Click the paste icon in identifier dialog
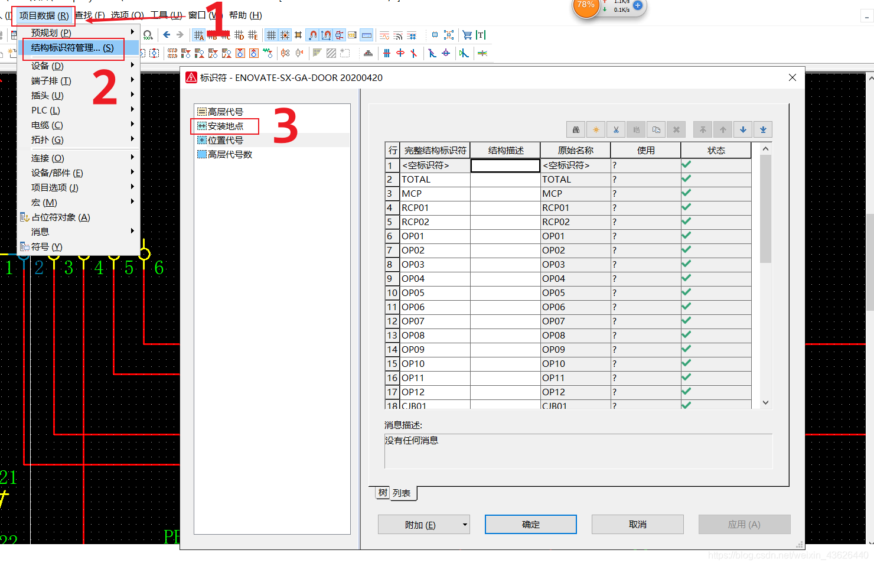 coord(636,129)
